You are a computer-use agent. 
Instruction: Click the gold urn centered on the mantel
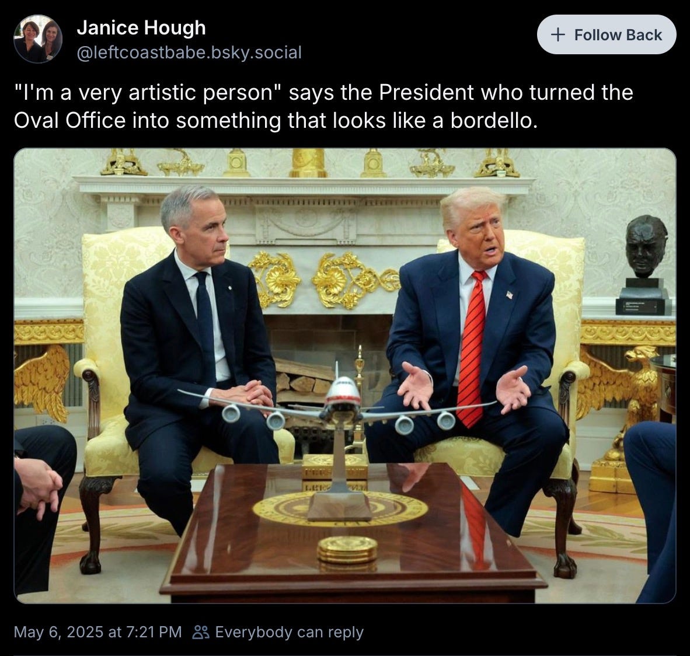click(308, 163)
